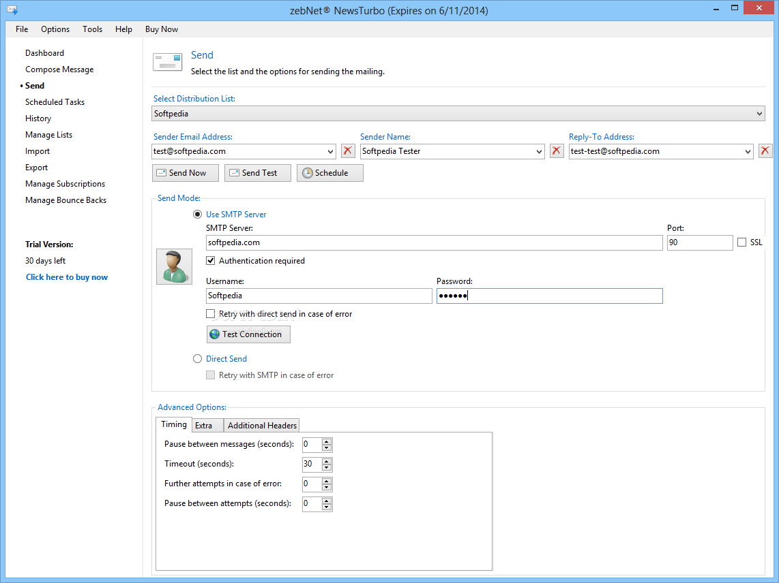The width and height of the screenshot is (779, 583).
Task: Minimize the NewsTurbo window
Action: tap(716, 9)
